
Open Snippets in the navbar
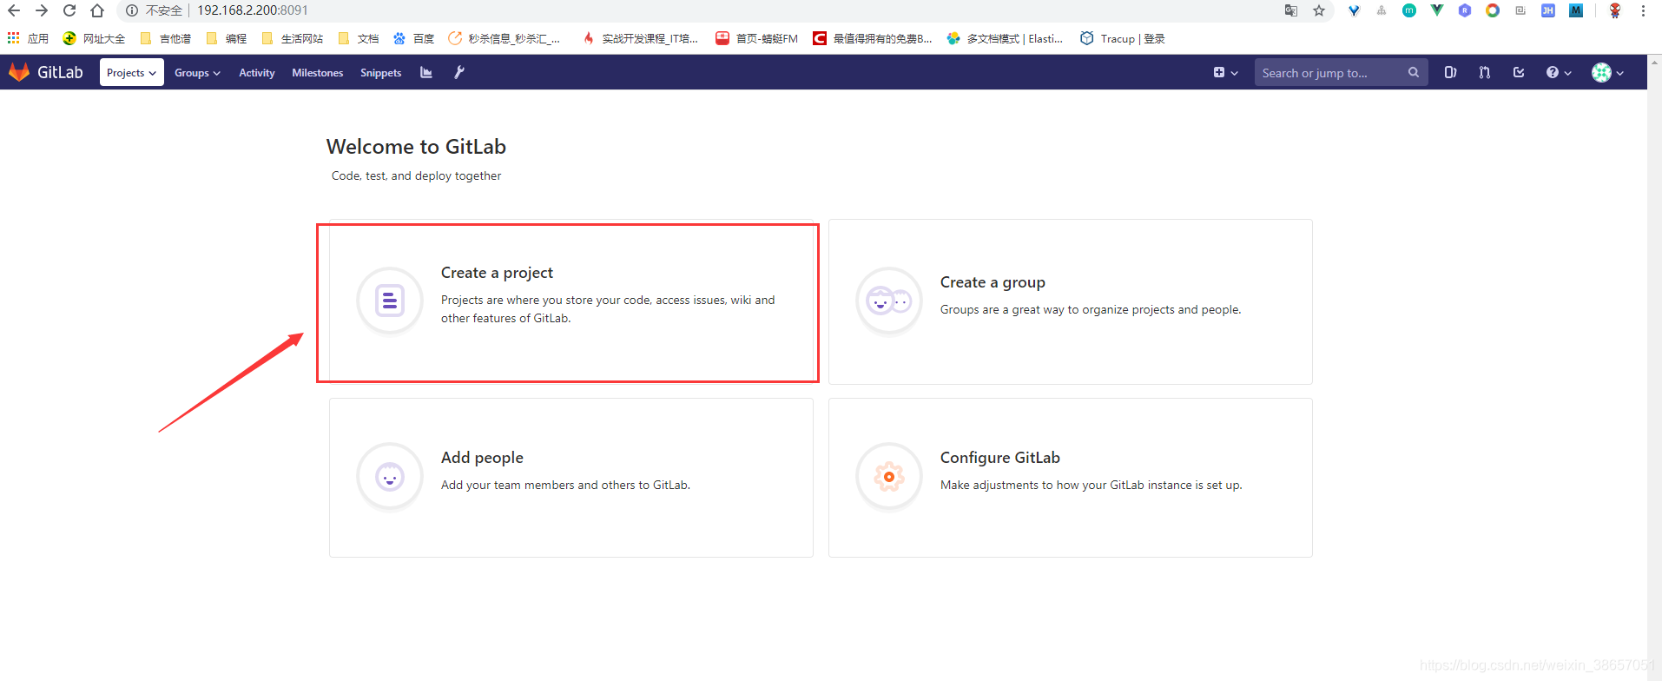pyautogui.click(x=381, y=73)
